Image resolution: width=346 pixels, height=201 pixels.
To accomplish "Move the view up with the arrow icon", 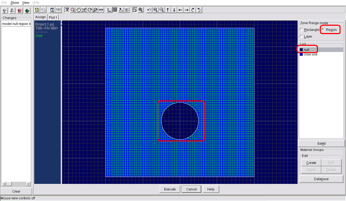I will (168, 10).
